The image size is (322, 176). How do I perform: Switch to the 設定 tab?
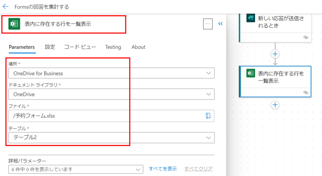pos(50,47)
